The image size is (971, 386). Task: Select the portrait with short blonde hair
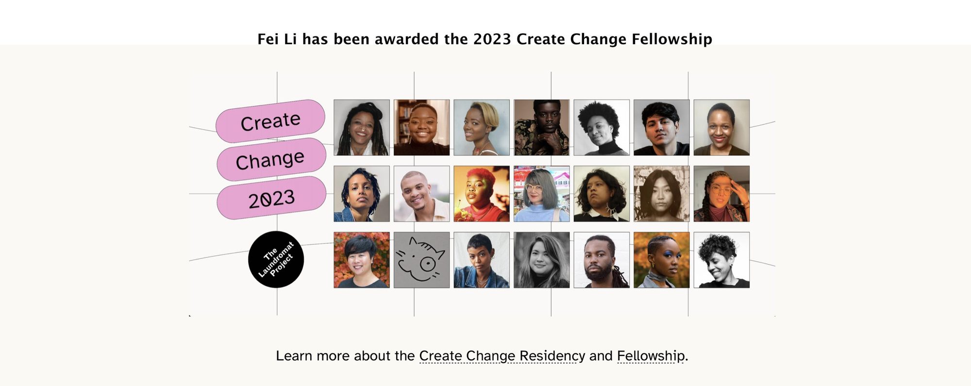click(482, 128)
